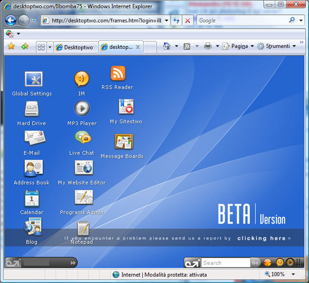
Task: Click the Desktoptwo Search input field
Action: click(226, 263)
